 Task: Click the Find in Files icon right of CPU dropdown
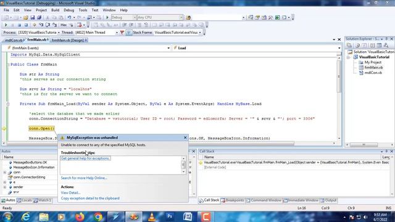coord(188,18)
